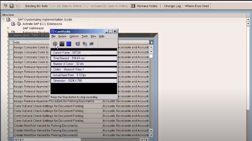
Task: Click the Current Frame : 107726 readout
Action: coord(84,53)
